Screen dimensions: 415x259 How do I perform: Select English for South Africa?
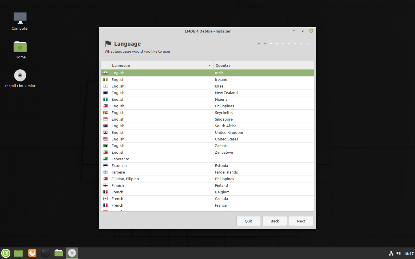(x=207, y=126)
